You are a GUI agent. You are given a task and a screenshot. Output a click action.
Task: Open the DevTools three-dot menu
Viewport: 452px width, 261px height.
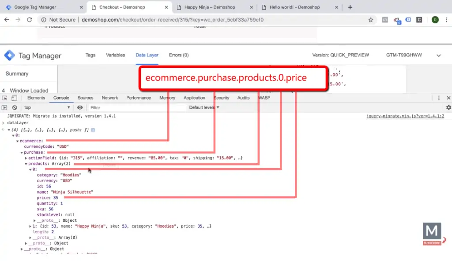438,98
